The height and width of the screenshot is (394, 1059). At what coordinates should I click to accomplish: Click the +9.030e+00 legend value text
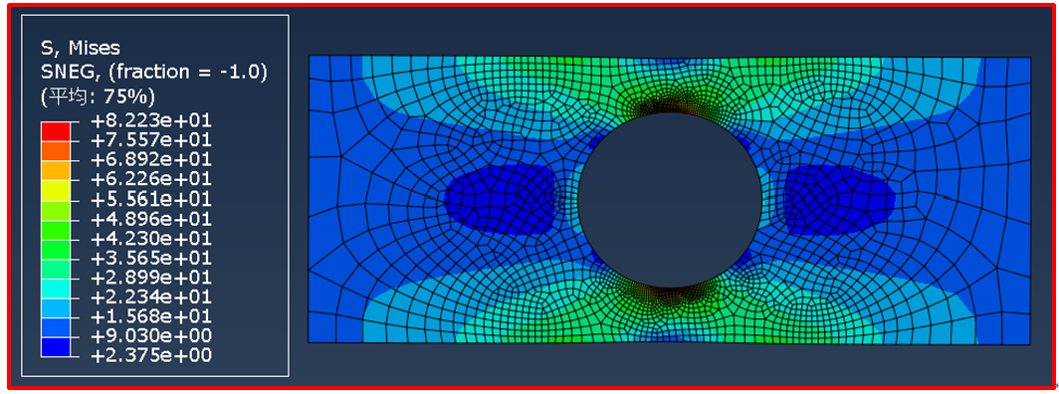tap(146, 336)
